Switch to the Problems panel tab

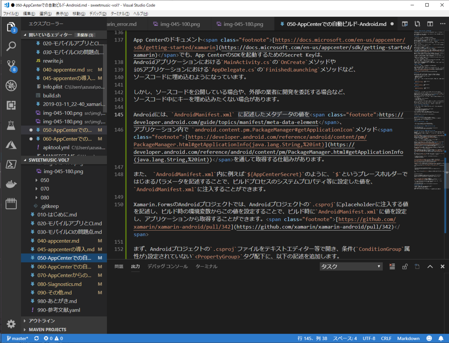[x=119, y=267]
